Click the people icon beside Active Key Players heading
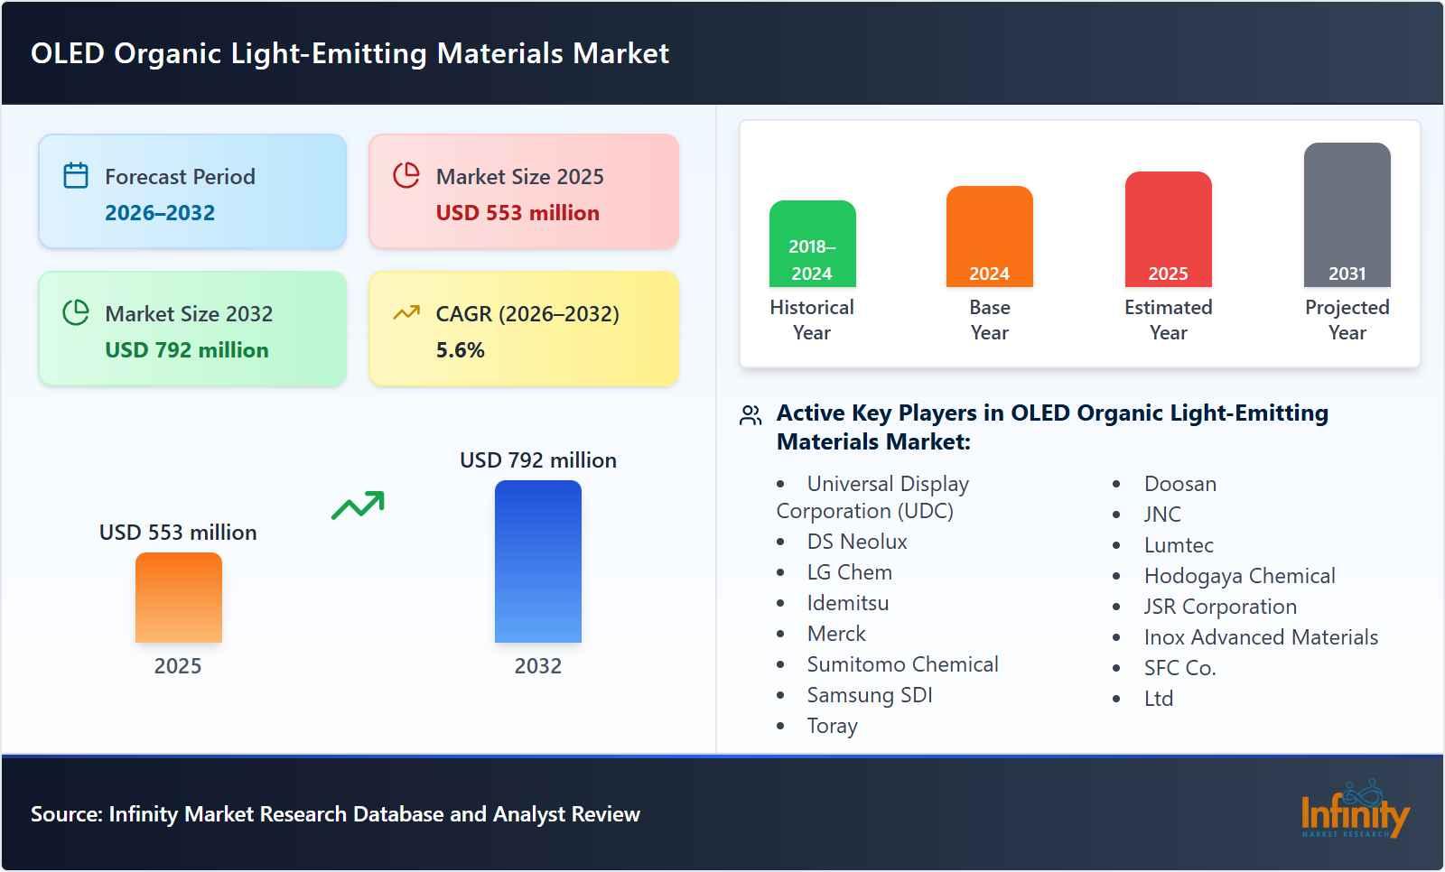This screenshot has height=872, width=1445. tap(749, 415)
